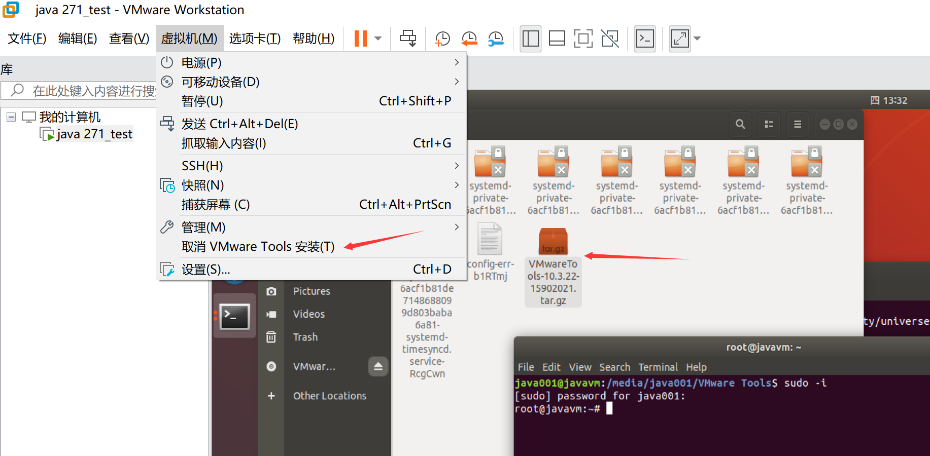Screen dimensions: 930x456
Task: Take a snapshot using the clock-plus icon
Action: (442, 39)
